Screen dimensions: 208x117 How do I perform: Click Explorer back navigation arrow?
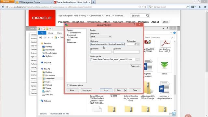click(41, 38)
